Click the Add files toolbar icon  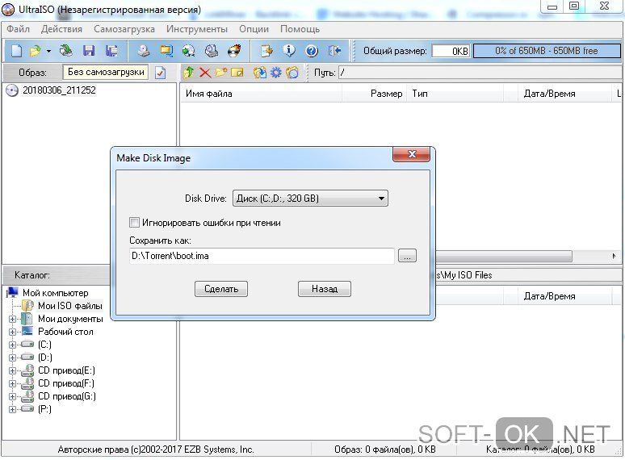click(x=266, y=51)
